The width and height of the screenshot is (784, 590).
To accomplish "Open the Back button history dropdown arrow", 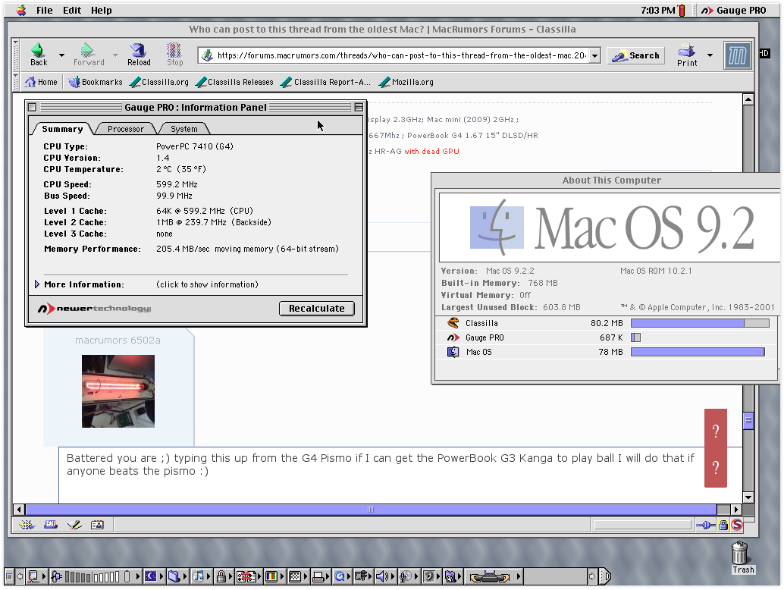I will coord(61,55).
